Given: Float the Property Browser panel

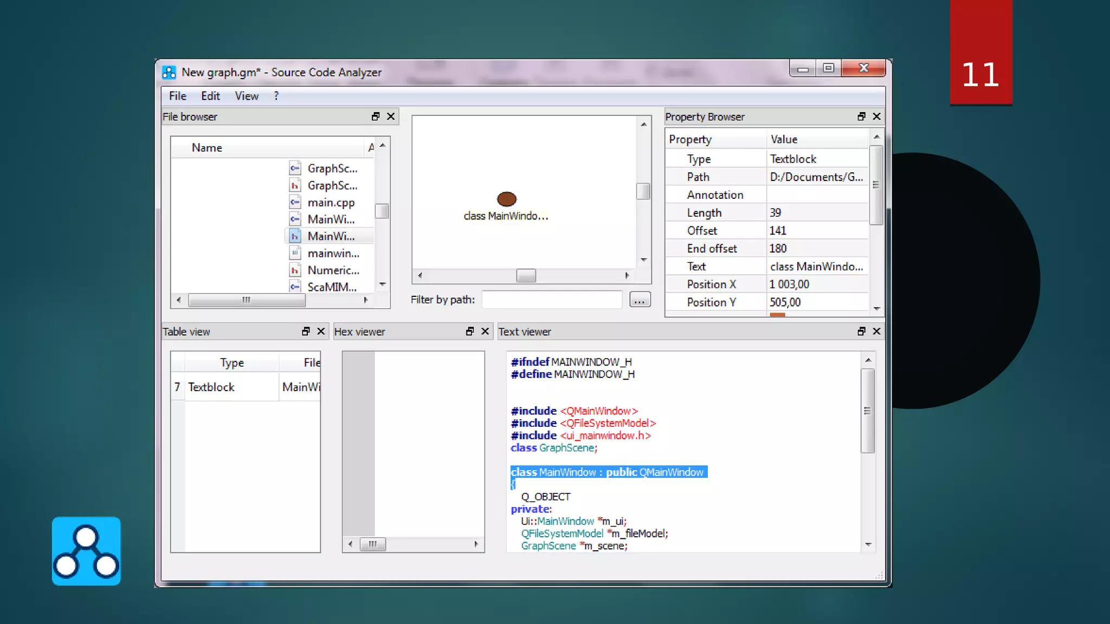Looking at the screenshot, I should pos(861,116).
